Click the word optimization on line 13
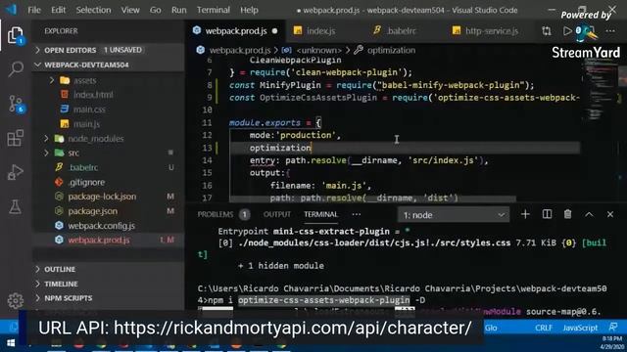The height and width of the screenshot is (352, 627). point(280,148)
